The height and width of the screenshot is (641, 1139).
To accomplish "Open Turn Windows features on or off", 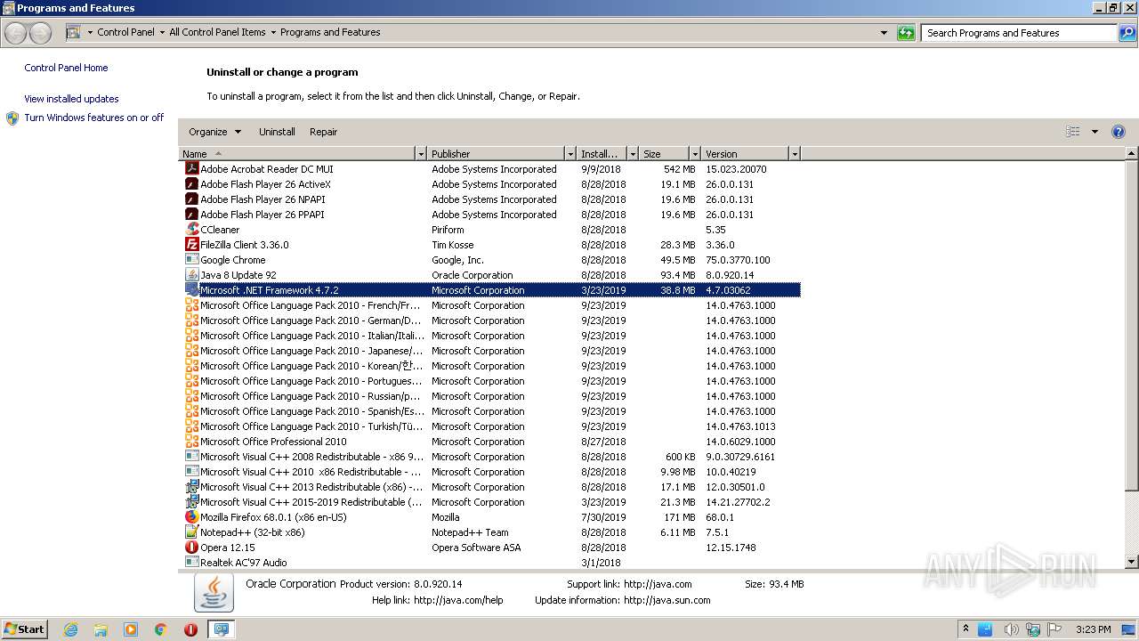I will point(93,118).
